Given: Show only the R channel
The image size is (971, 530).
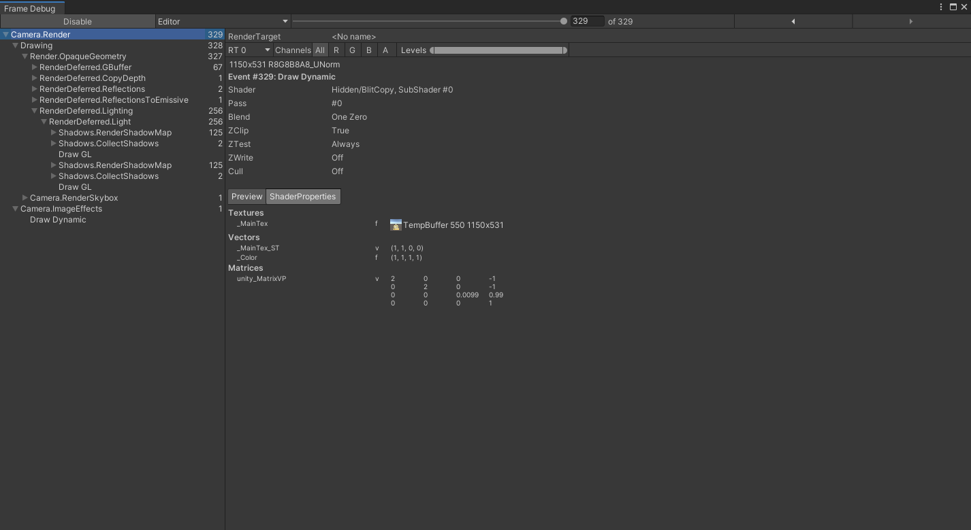Looking at the screenshot, I should pos(336,50).
